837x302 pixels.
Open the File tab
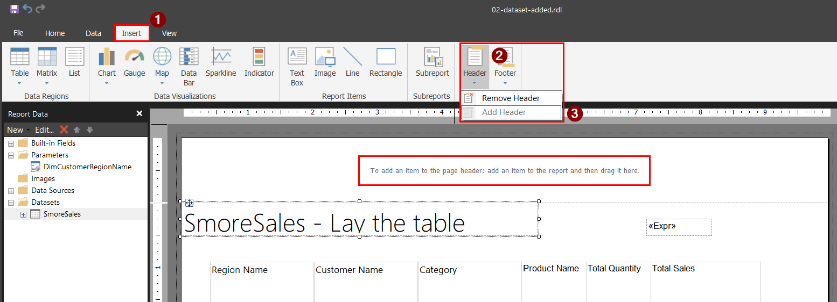coord(18,33)
